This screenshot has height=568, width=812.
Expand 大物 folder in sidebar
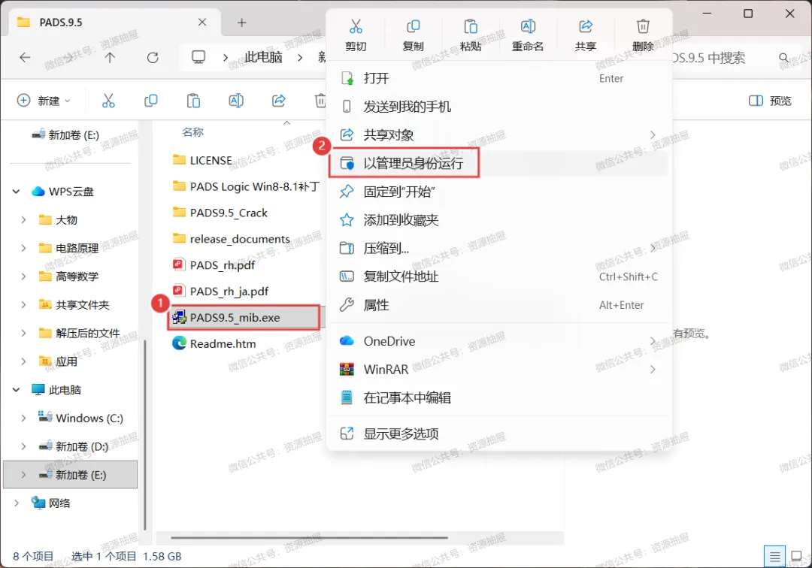pos(24,220)
